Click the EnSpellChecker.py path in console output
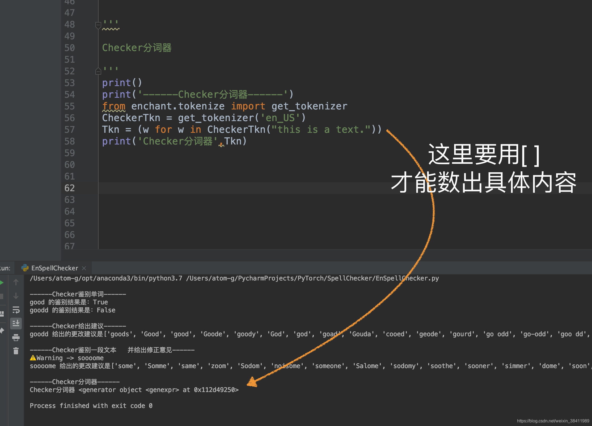Viewport: 592px width, 426px height. [312, 278]
